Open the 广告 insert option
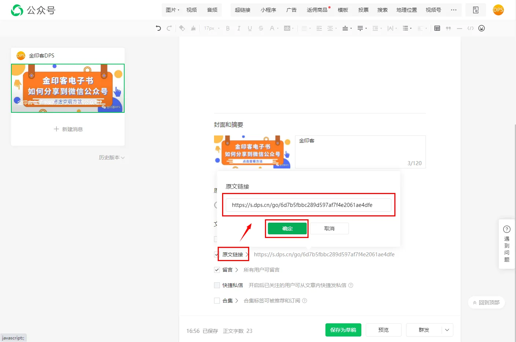The height and width of the screenshot is (342, 516). tap(291, 10)
